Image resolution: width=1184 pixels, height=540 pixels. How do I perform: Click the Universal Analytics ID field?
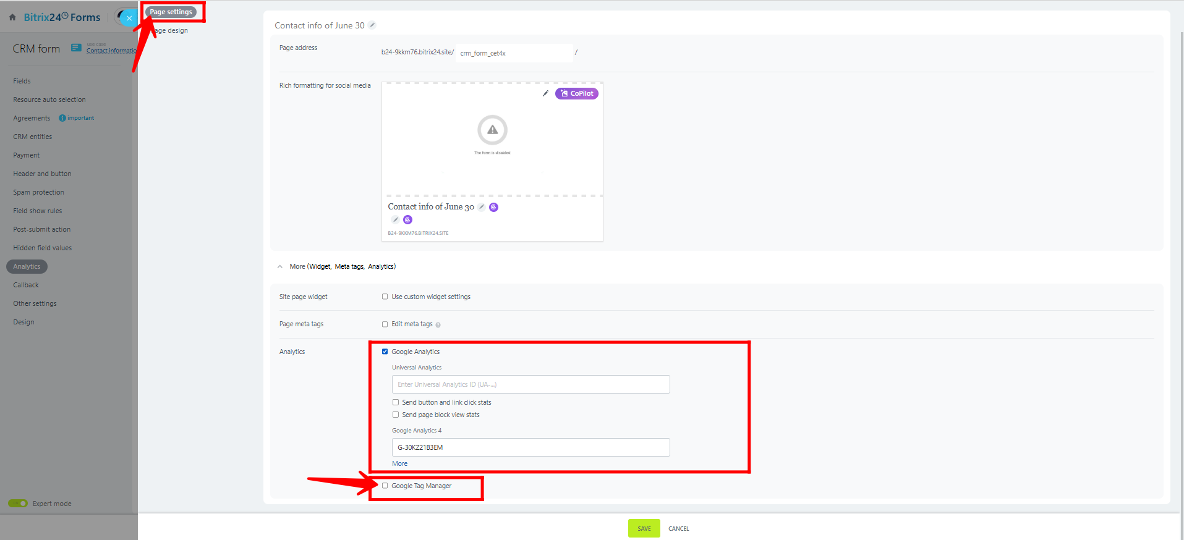pos(530,384)
